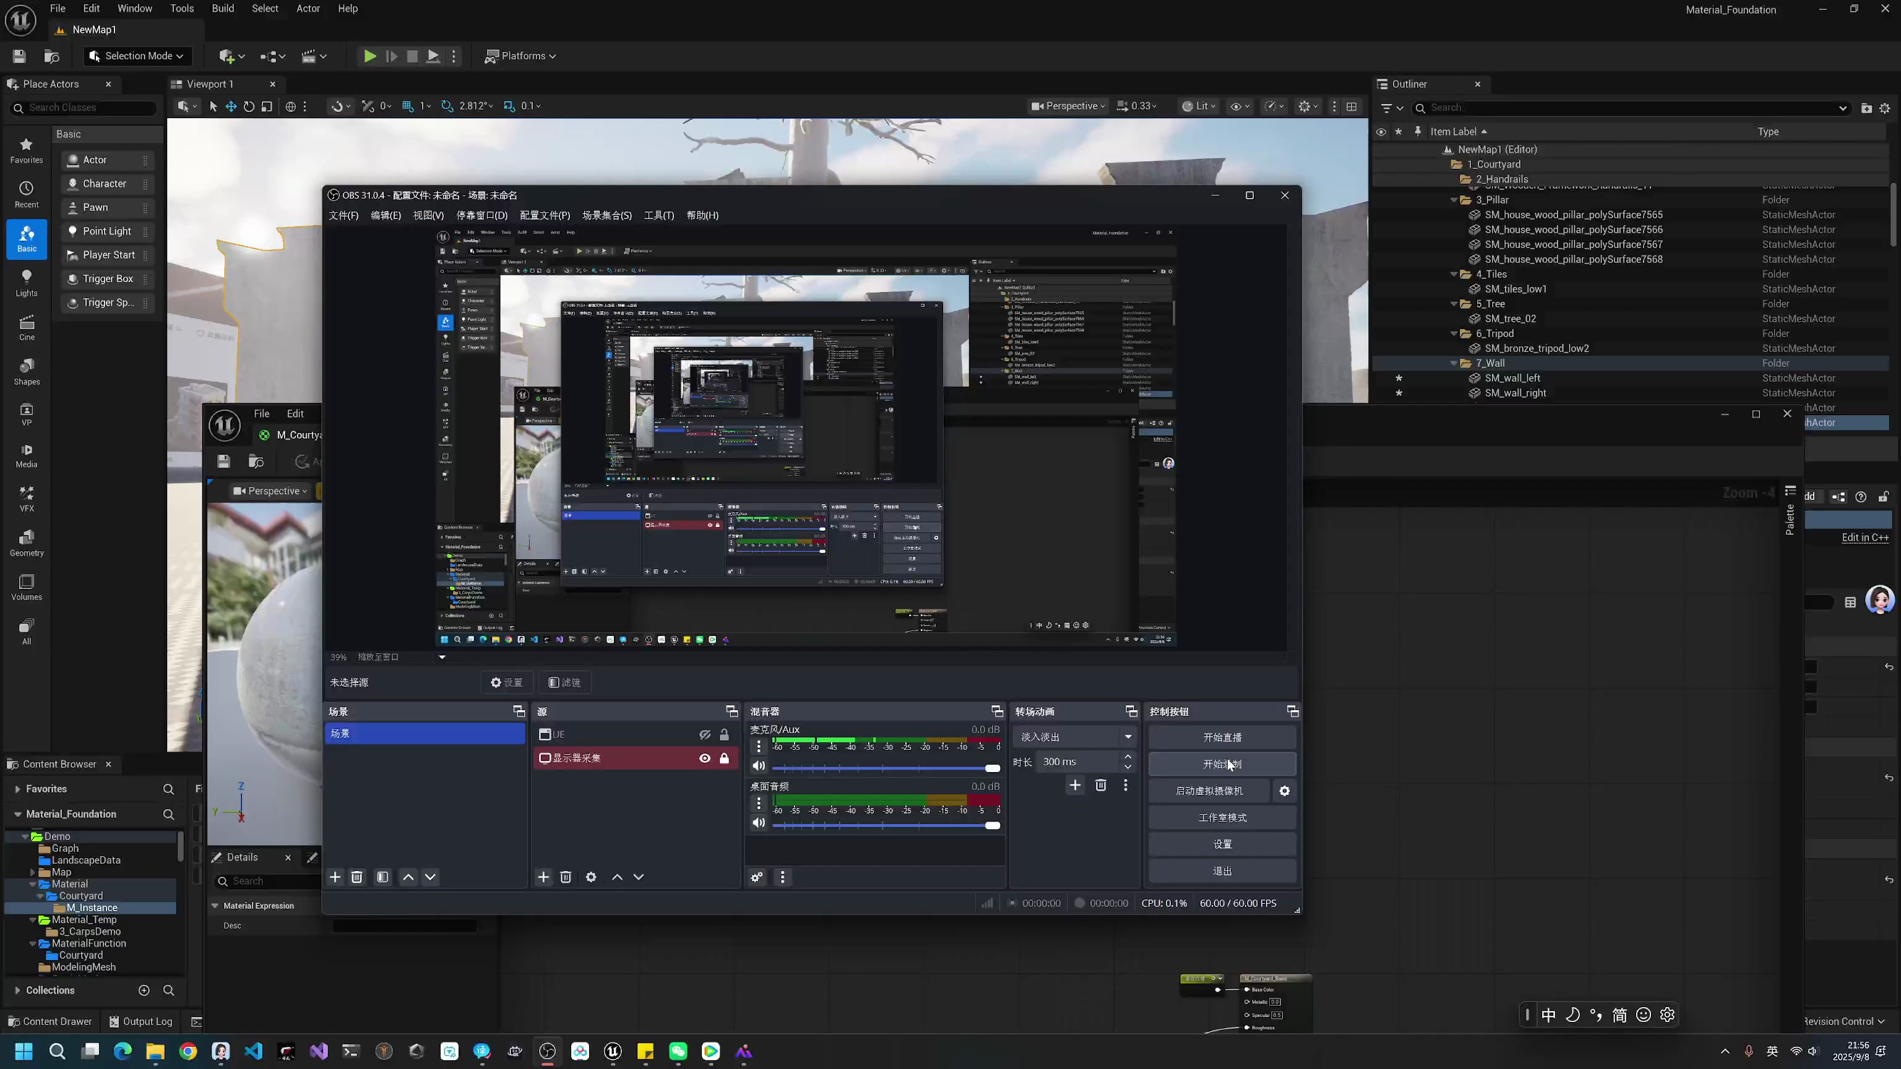Open the 场景集合(S) menu in OBS
The image size is (1901, 1069).
tap(606, 215)
